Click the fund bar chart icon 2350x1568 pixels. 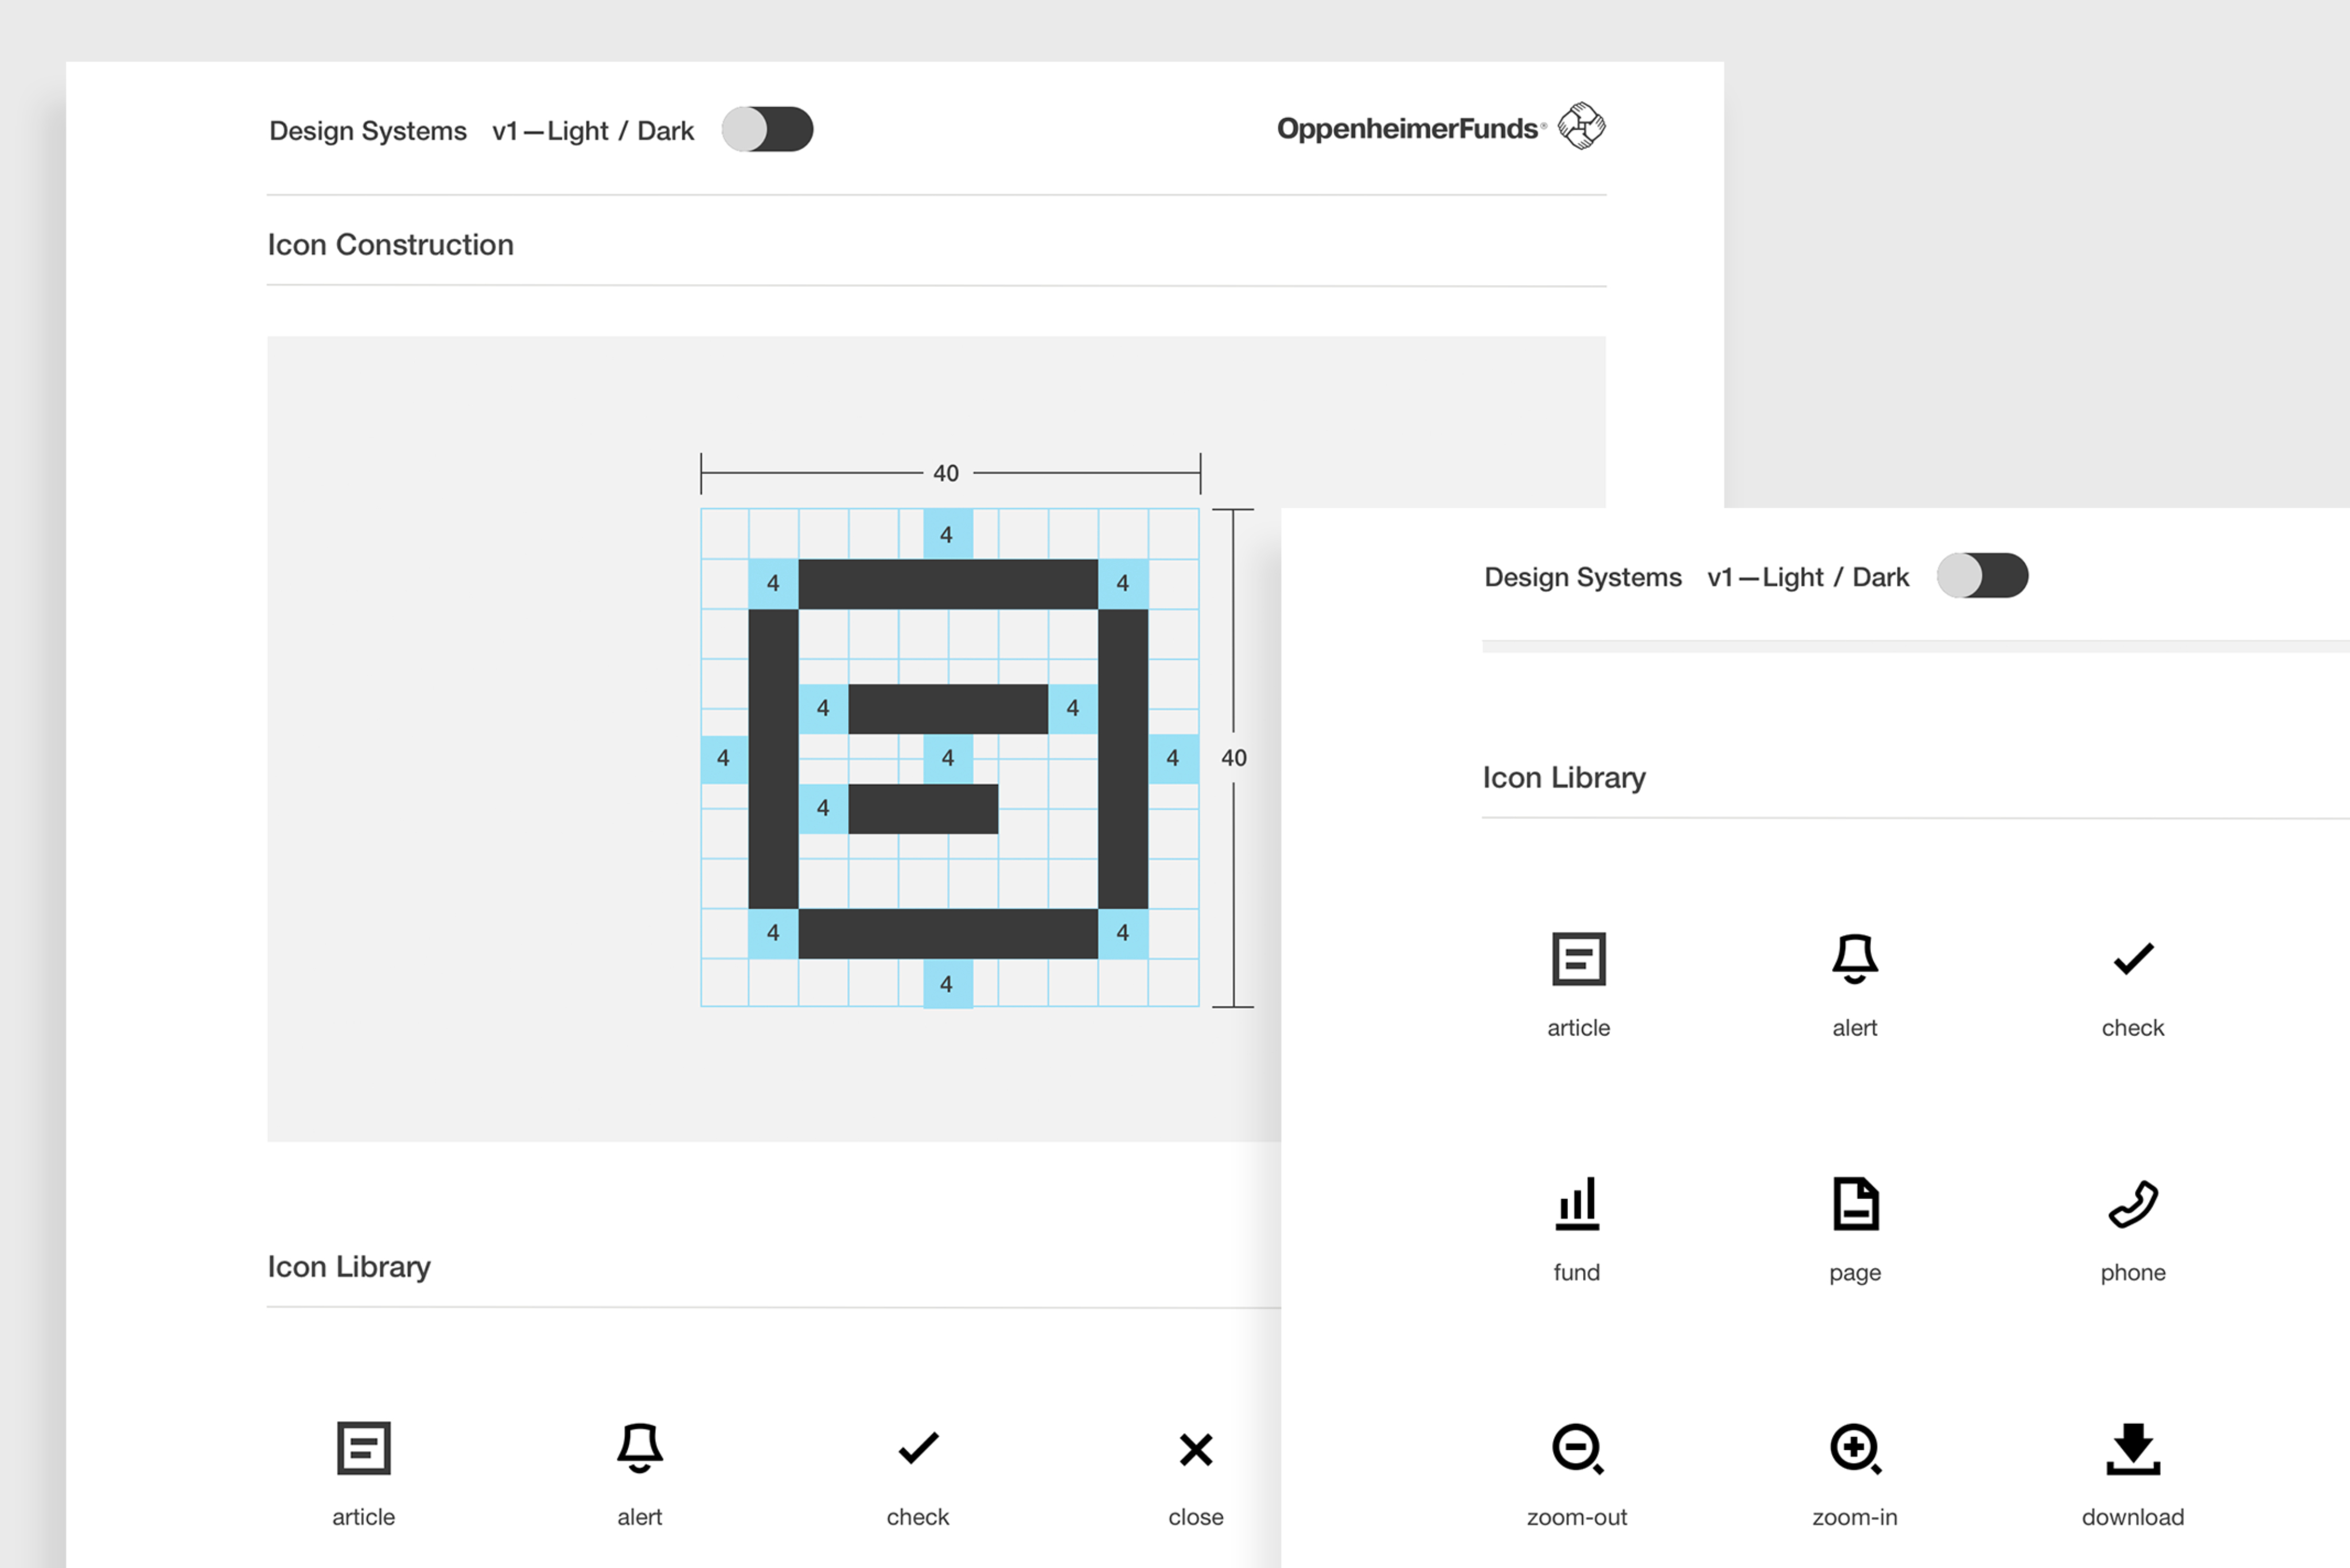point(1577,1203)
